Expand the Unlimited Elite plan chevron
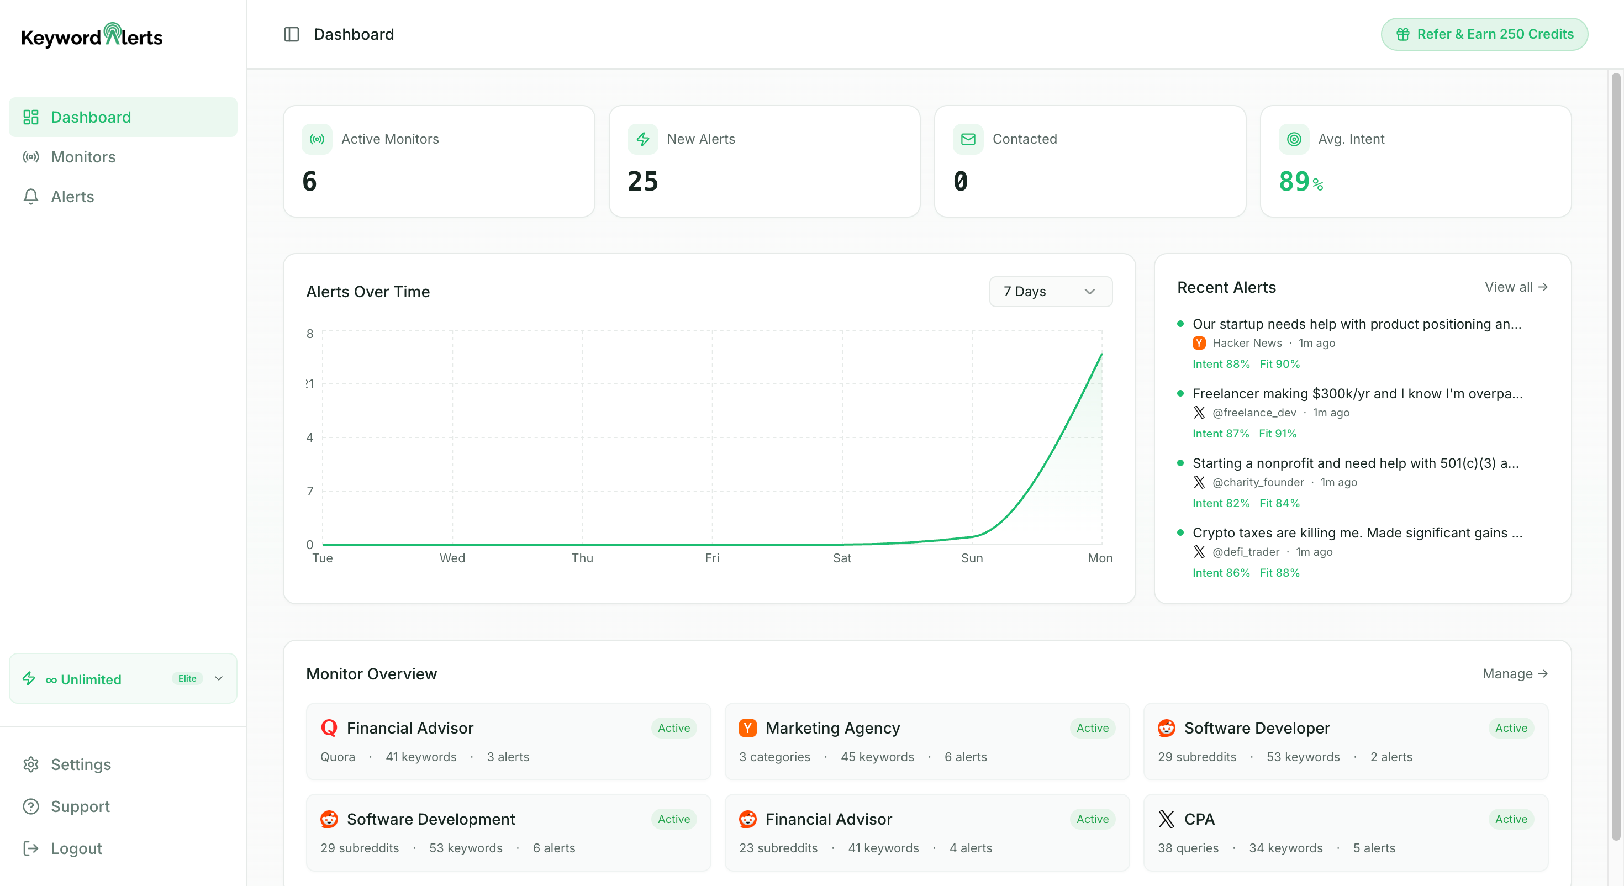 [x=219, y=678]
